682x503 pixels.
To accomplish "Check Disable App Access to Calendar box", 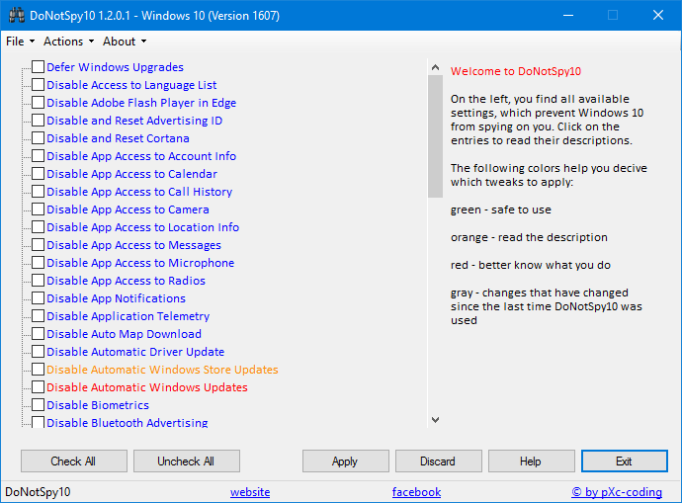I will [38, 174].
